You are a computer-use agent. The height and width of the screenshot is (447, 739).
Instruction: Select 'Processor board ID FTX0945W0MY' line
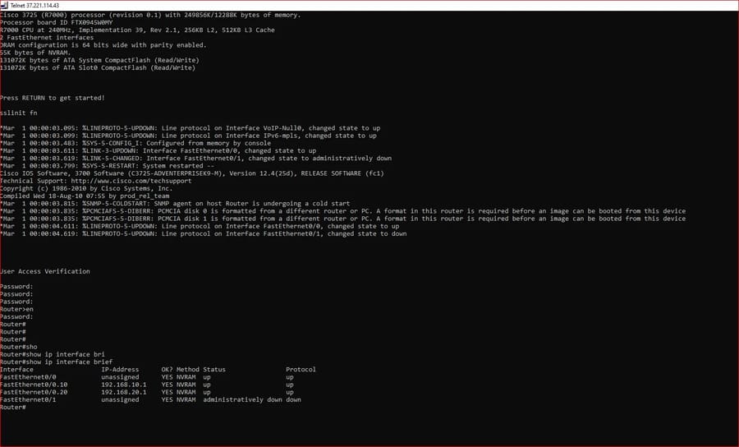pos(57,23)
